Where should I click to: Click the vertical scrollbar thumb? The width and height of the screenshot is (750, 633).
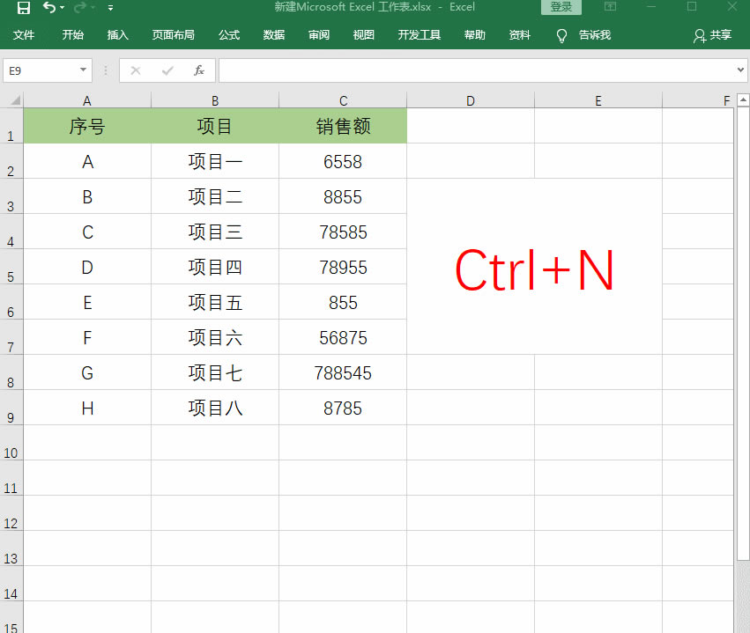tap(743, 334)
